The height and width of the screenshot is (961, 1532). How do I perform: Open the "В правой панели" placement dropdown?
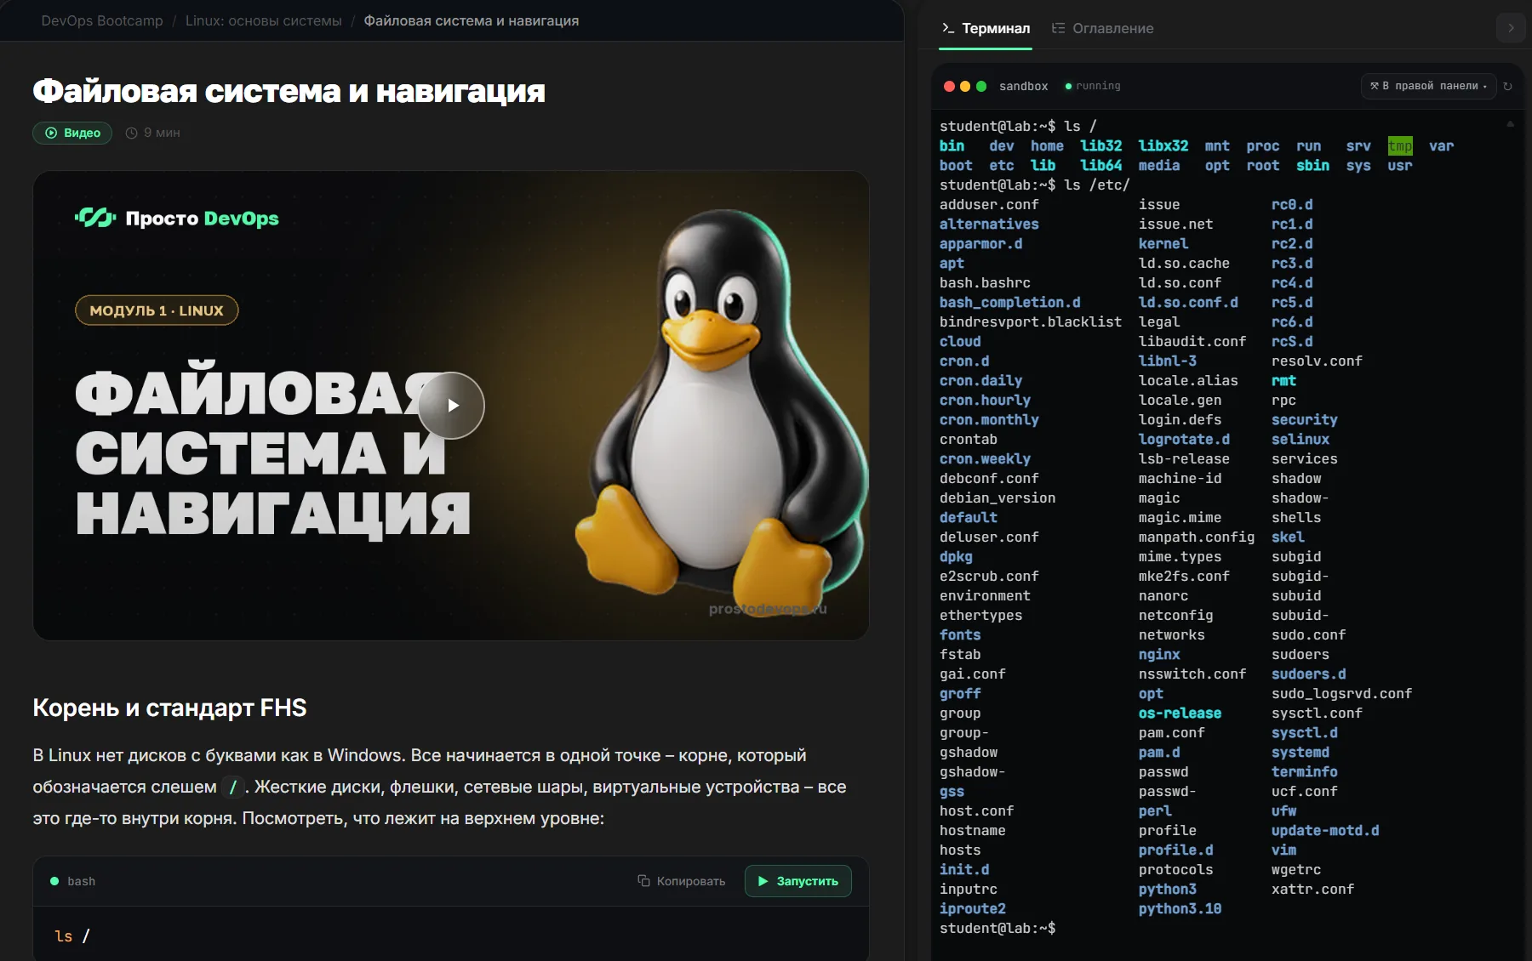[x=1429, y=86]
